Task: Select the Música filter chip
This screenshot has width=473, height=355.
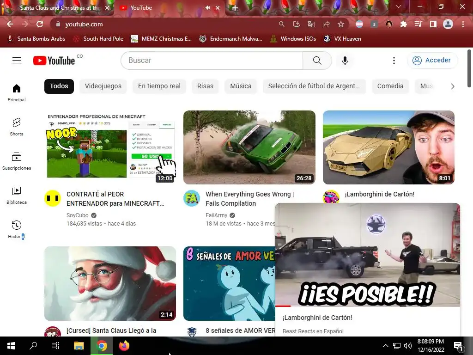Action: (x=241, y=86)
